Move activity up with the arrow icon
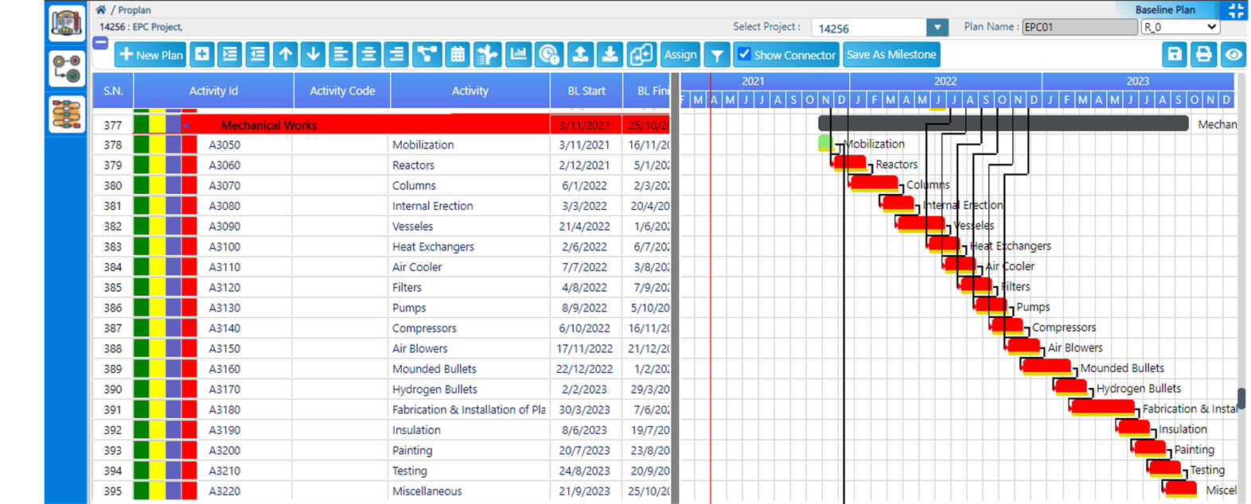Viewport: 1251px width, 504px height. 286,54
